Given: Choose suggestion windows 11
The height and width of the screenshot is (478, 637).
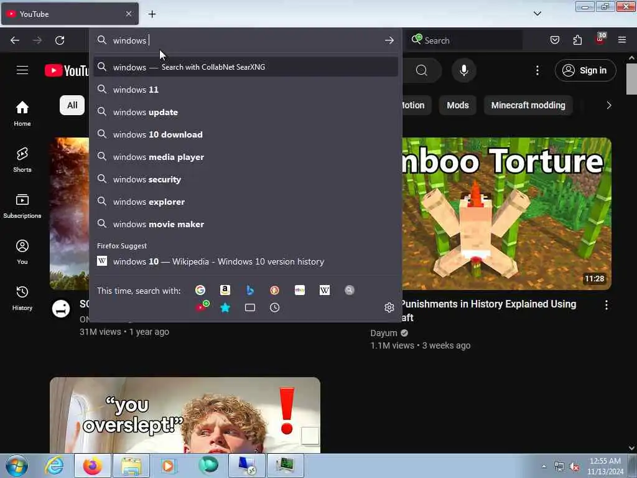Looking at the screenshot, I should click(246, 90).
